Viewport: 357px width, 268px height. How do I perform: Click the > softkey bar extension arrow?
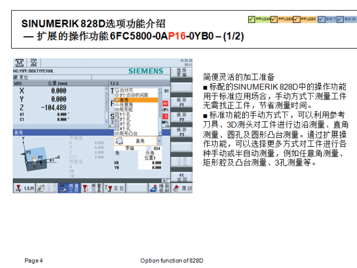pyautogui.click(x=165, y=180)
